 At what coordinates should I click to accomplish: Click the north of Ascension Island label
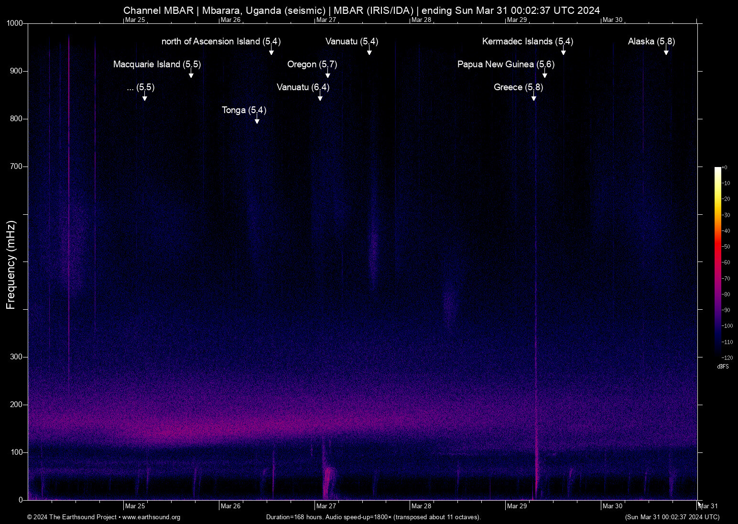click(x=221, y=42)
